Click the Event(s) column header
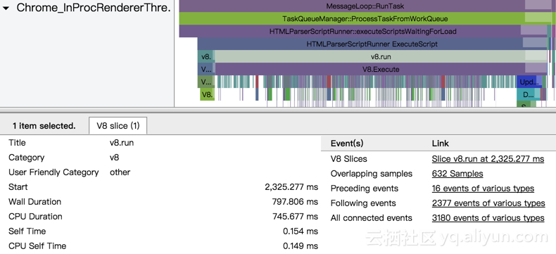The width and height of the screenshot is (556, 254). tap(347, 144)
